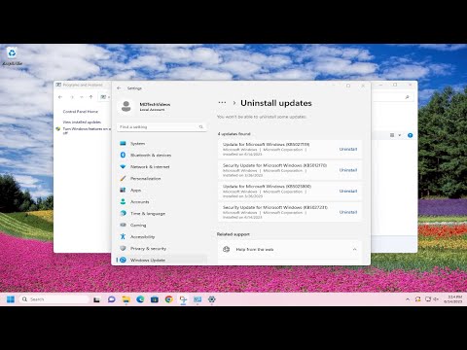This screenshot has height=350, width=467.
Task: Launch Microsoft Edge from the taskbar
Action: point(140,299)
